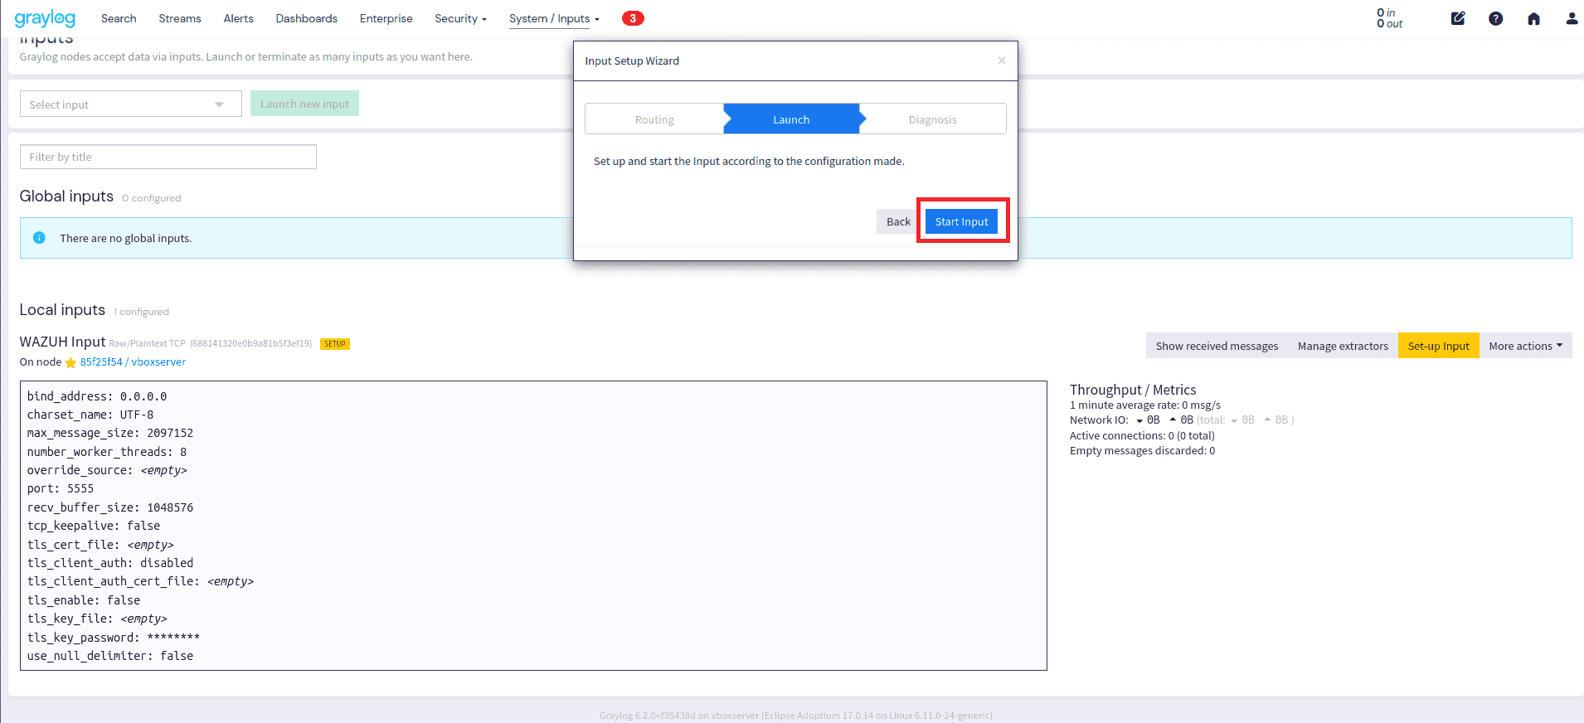Image resolution: width=1584 pixels, height=723 pixels.
Task: Open the help question mark icon
Action: (1495, 18)
